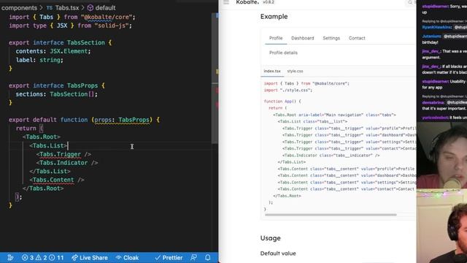Click Tabs.Root aria-label line in docs sample
The height and width of the screenshot is (263, 467).
coord(334,115)
